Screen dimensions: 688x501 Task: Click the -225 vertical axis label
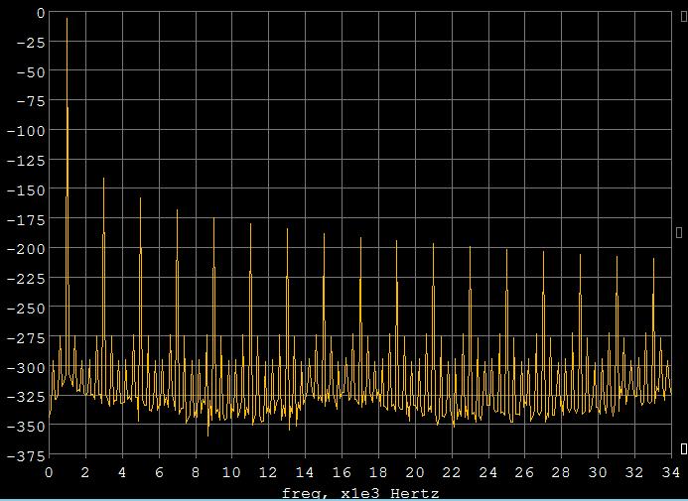[27, 279]
